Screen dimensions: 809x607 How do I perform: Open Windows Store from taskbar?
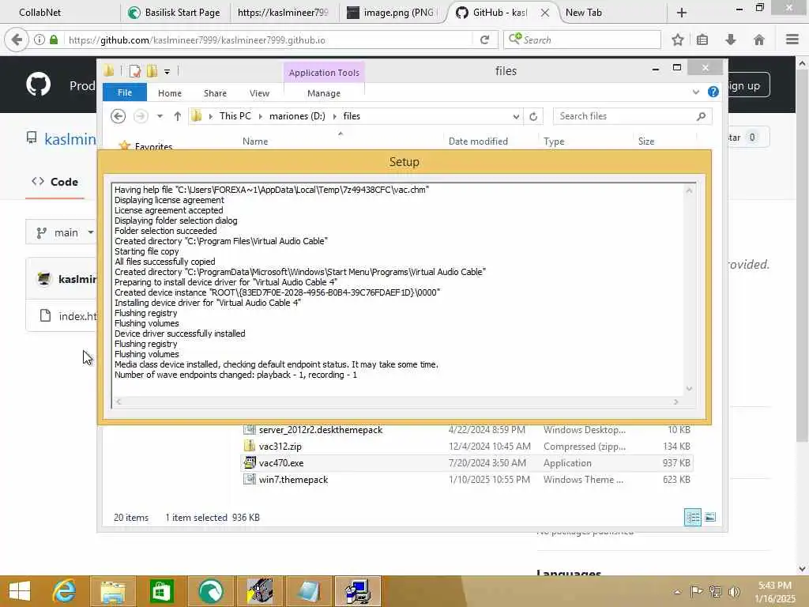(161, 591)
